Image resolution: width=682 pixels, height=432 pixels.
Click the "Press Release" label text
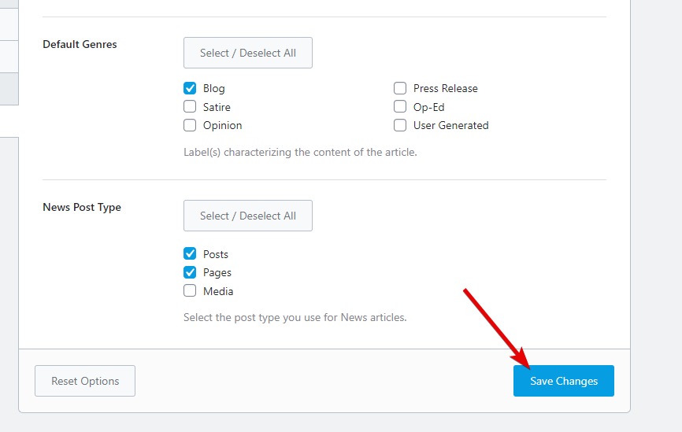click(445, 89)
